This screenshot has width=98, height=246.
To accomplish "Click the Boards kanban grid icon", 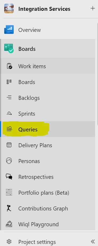I will pyautogui.click(x=9, y=82).
